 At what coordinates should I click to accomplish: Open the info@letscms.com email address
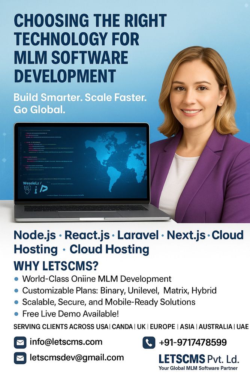66,342
